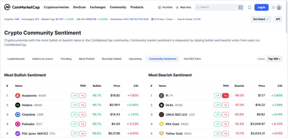
Task: Click the UNUS SED LEO logo
Action: 161,114
